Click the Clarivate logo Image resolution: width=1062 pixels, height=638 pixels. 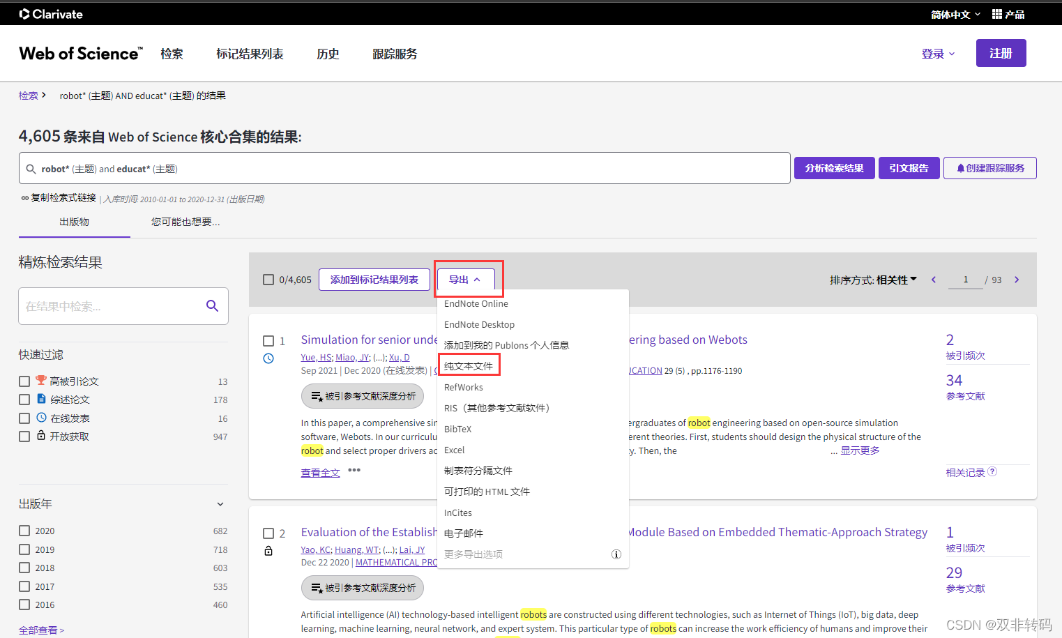(x=51, y=14)
